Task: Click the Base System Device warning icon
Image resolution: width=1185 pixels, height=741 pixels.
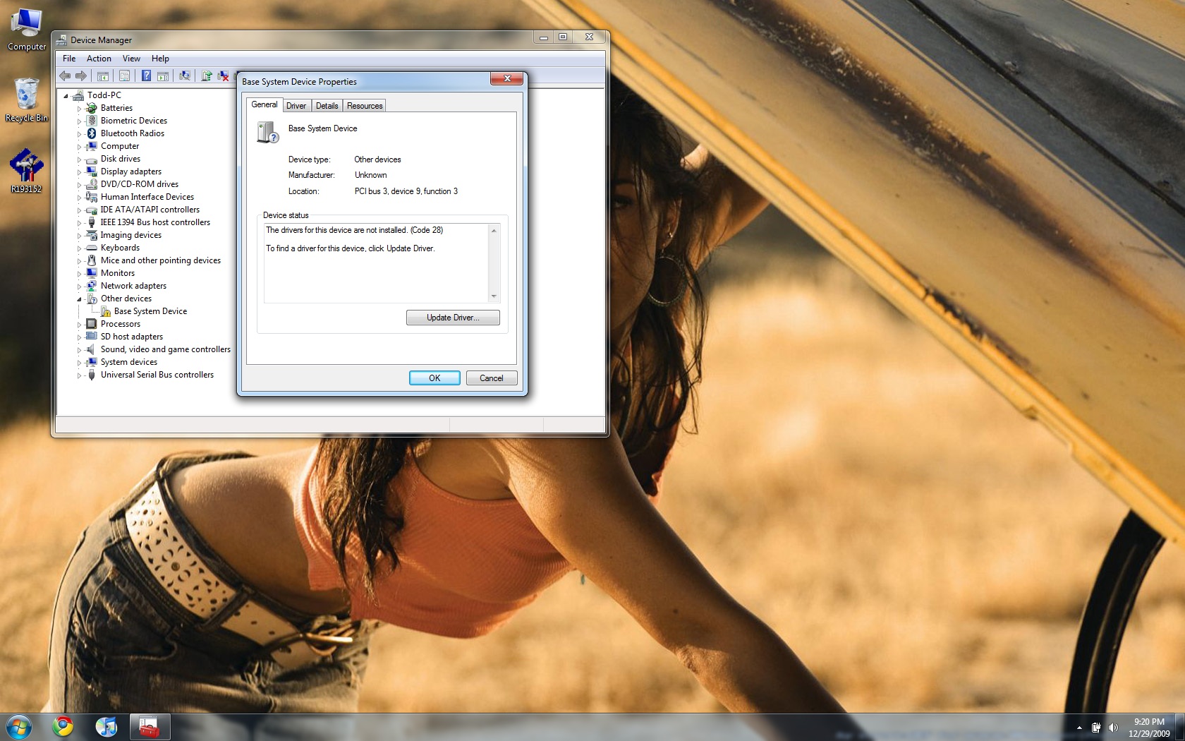Action: click(x=105, y=311)
